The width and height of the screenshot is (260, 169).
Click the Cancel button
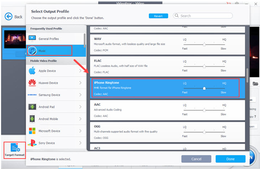click(x=196, y=159)
